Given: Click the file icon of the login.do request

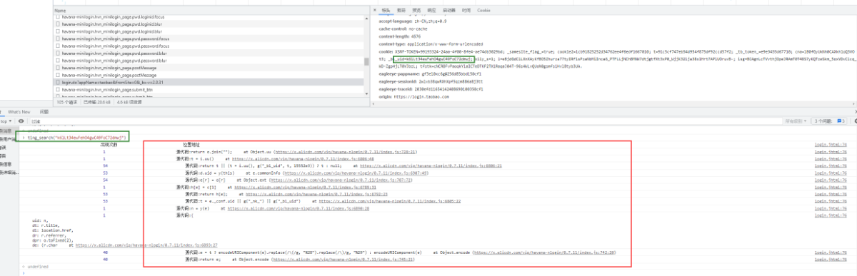Looking at the screenshot, I should 59,83.
